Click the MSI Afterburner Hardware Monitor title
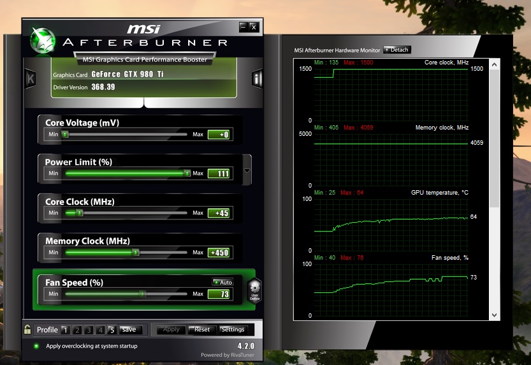 337,50
